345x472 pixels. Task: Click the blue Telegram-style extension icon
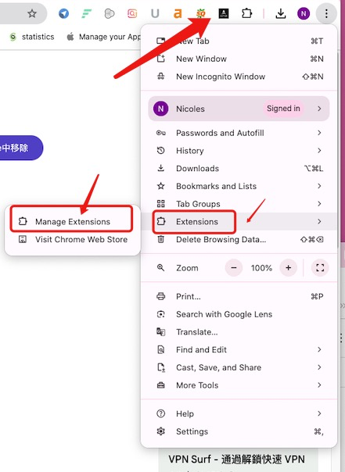click(x=63, y=13)
